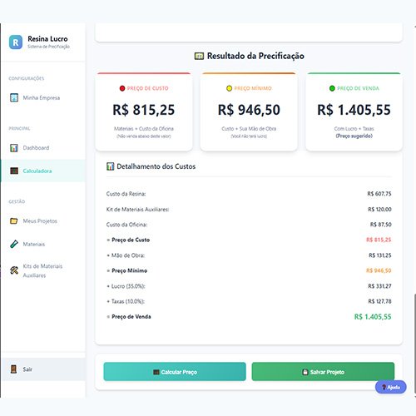
Task: Click the R$ 815,25 cost price value
Action: click(144, 110)
